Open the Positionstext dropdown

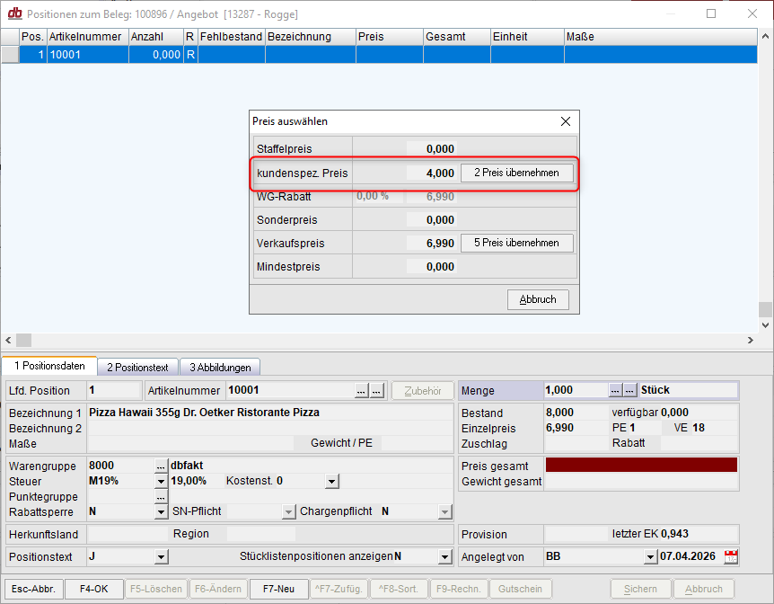(161, 556)
